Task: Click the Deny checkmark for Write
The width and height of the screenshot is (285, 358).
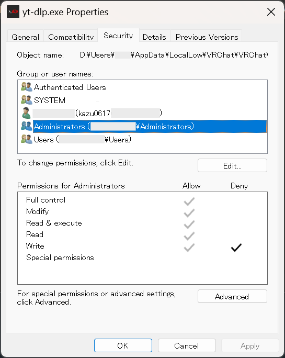Action: [236, 248]
